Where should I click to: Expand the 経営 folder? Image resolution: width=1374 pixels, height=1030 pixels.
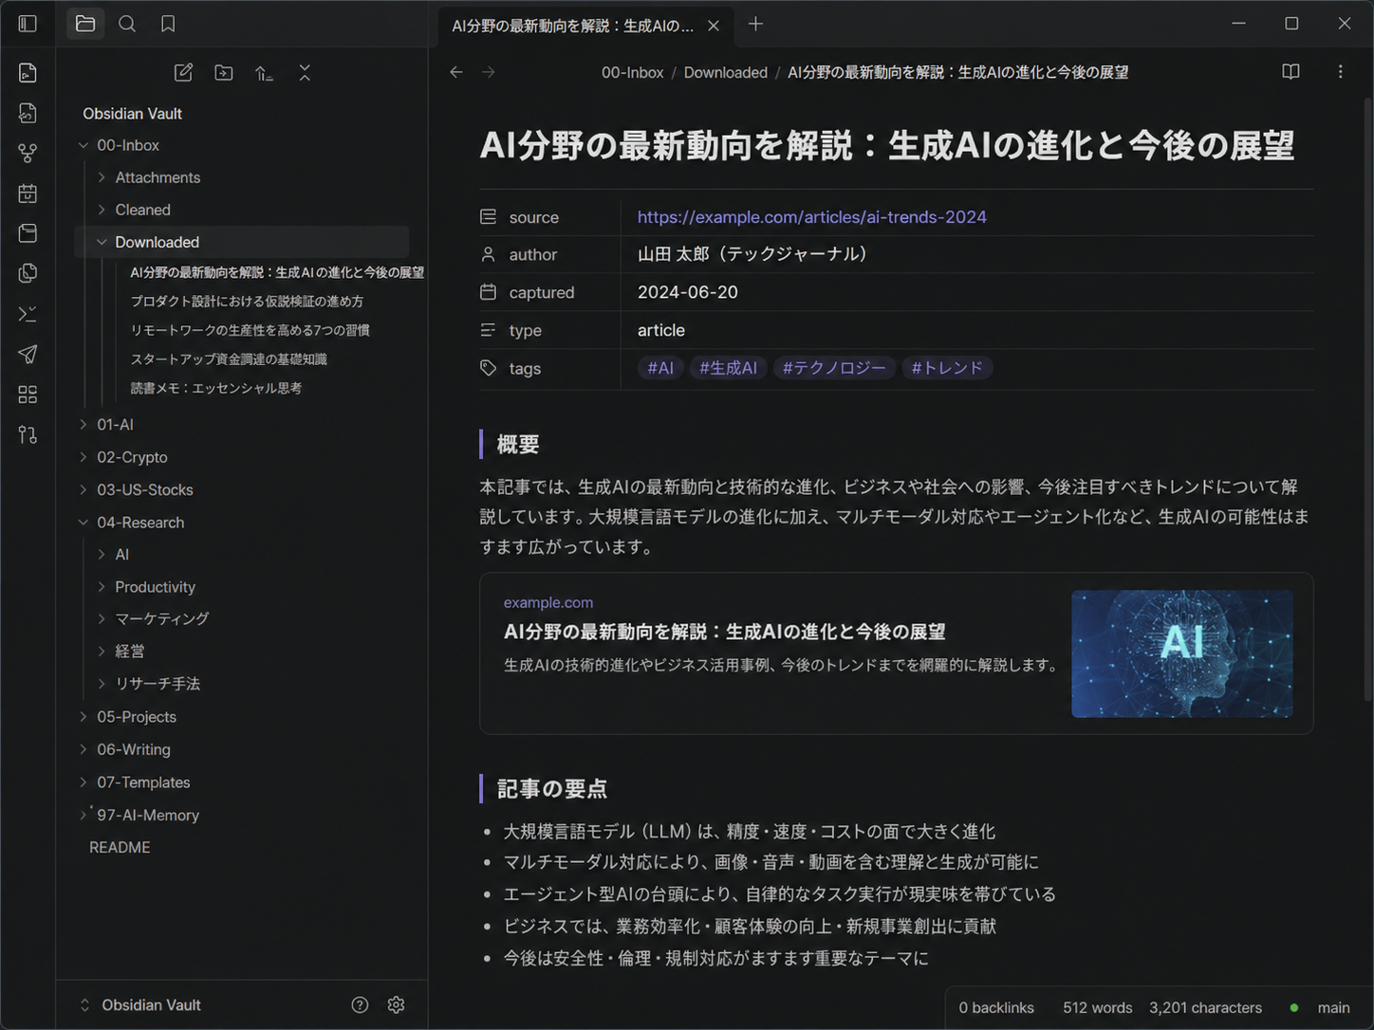coord(102,651)
